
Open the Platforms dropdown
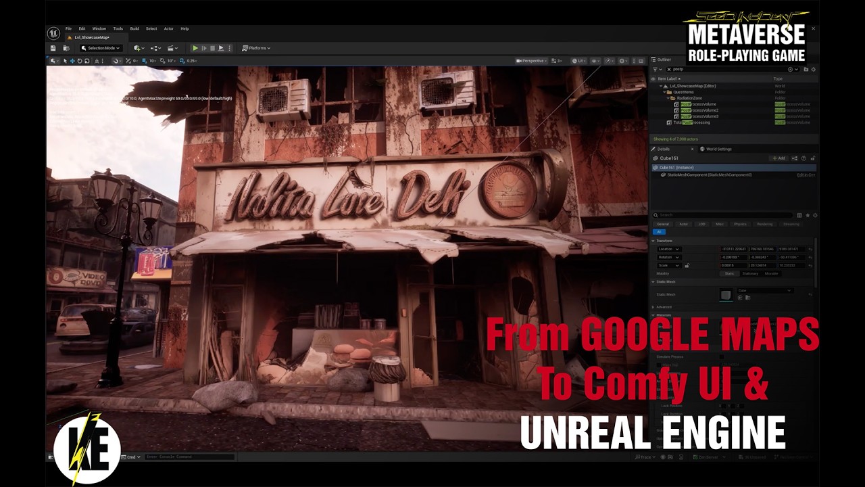pos(256,48)
